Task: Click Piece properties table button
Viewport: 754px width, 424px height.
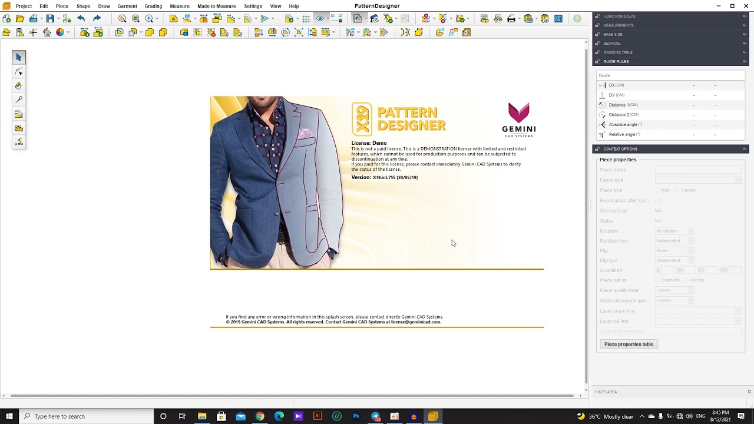Action: click(629, 344)
